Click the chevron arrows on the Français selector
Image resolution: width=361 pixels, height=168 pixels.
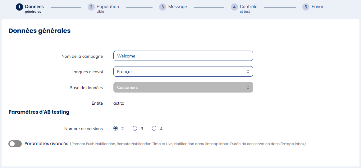pos(248,71)
